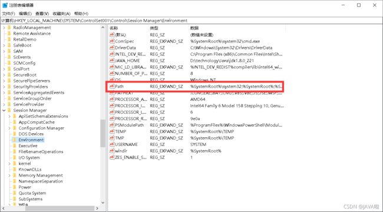The width and height of the screenshot is (383, 212).
Task: Click the Executive folder icon
Action: tap(15, 146)
